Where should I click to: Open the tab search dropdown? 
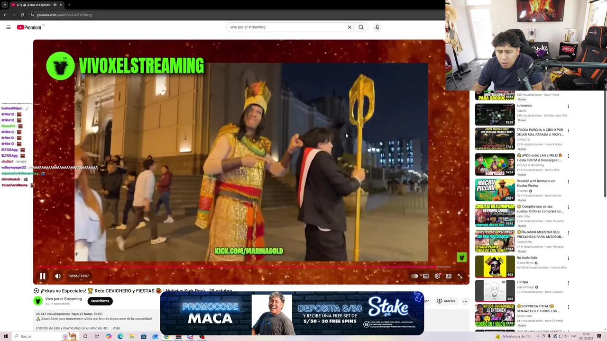tap(5, 5)
